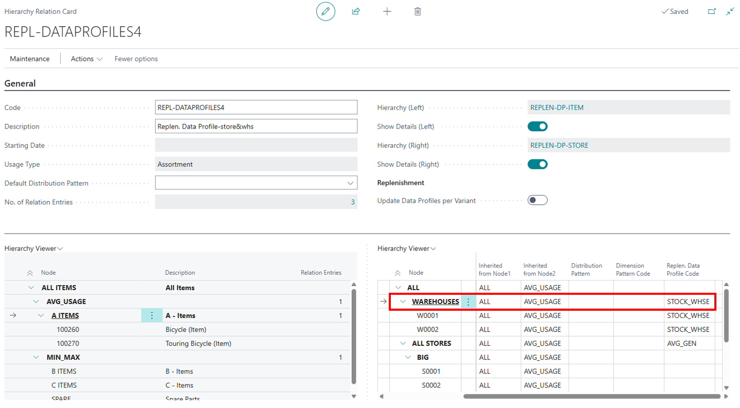Enable Update Data Profiles per Variant
This screenshot has height=408, width=740.
click(537, 200)
